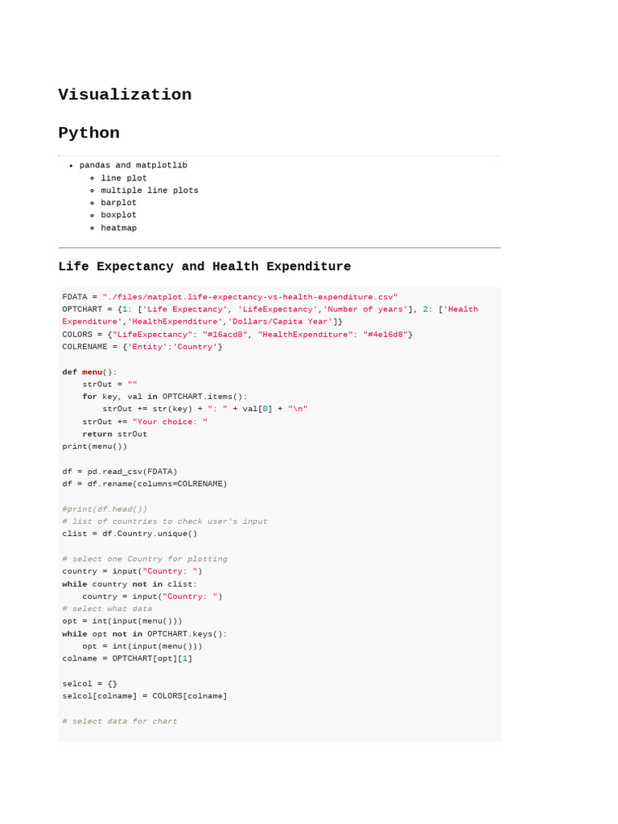Click the Python heading
The width and height of the screenshot is (618, 824).
click(89, 134)
